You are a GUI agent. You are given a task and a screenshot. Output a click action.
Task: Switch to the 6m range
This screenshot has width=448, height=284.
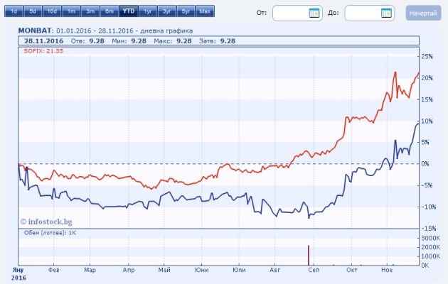point(110,11)
